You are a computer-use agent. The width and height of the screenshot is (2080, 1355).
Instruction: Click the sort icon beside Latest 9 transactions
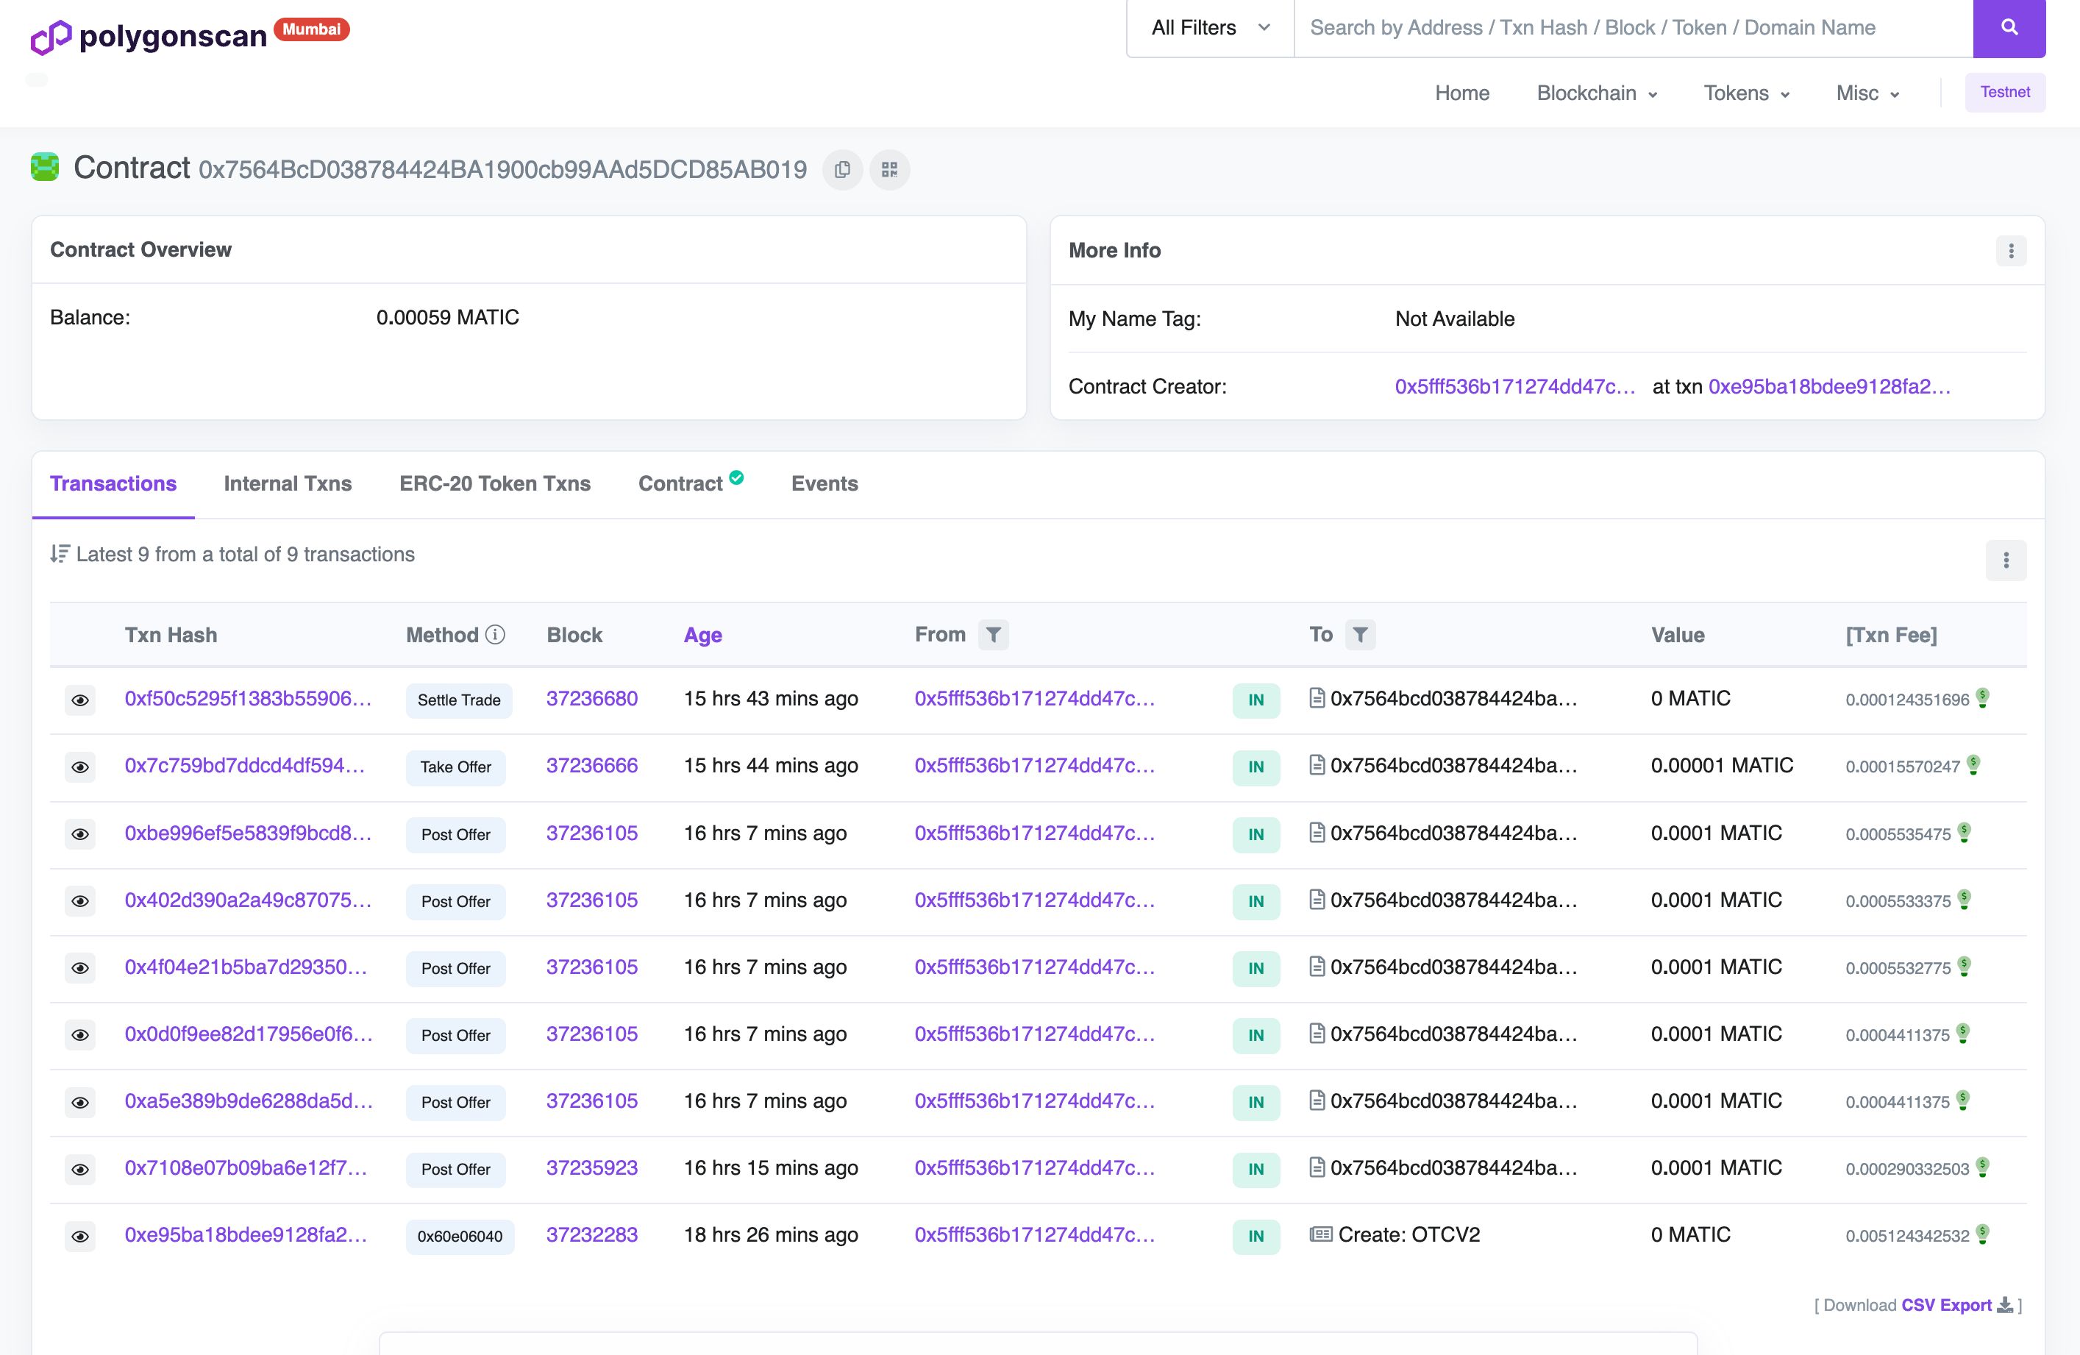click(60, 554)
